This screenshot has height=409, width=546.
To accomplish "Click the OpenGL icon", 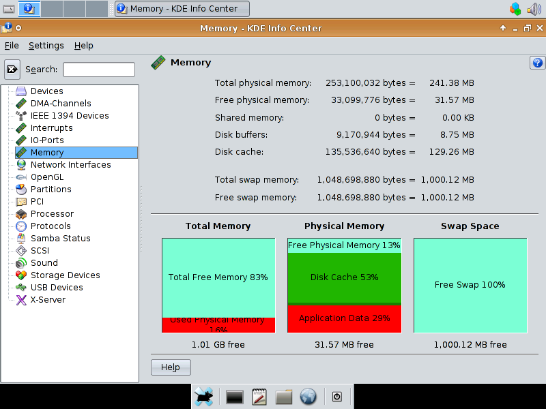I will 21,177.
